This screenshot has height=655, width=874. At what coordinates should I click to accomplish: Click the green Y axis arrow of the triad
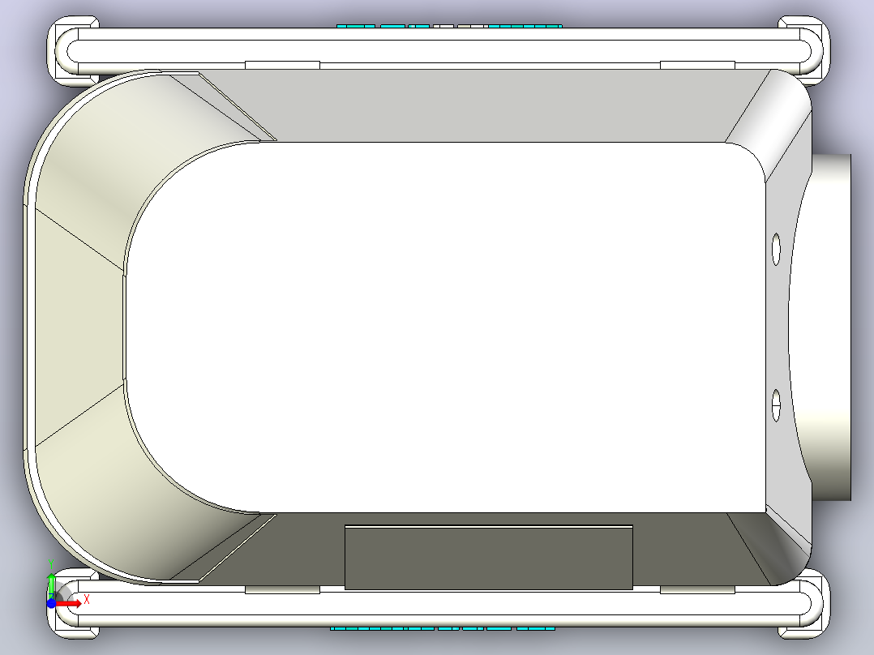51,586
